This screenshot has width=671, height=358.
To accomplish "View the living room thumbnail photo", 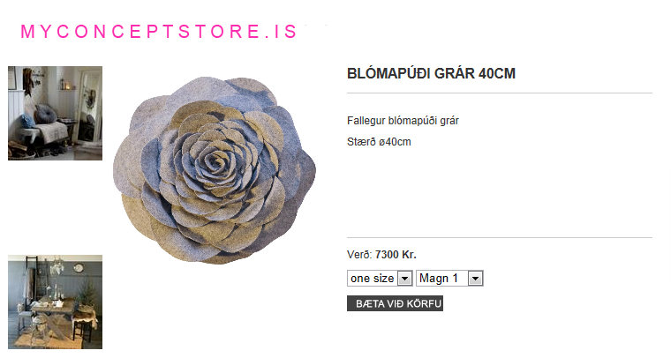I will 56,113.
